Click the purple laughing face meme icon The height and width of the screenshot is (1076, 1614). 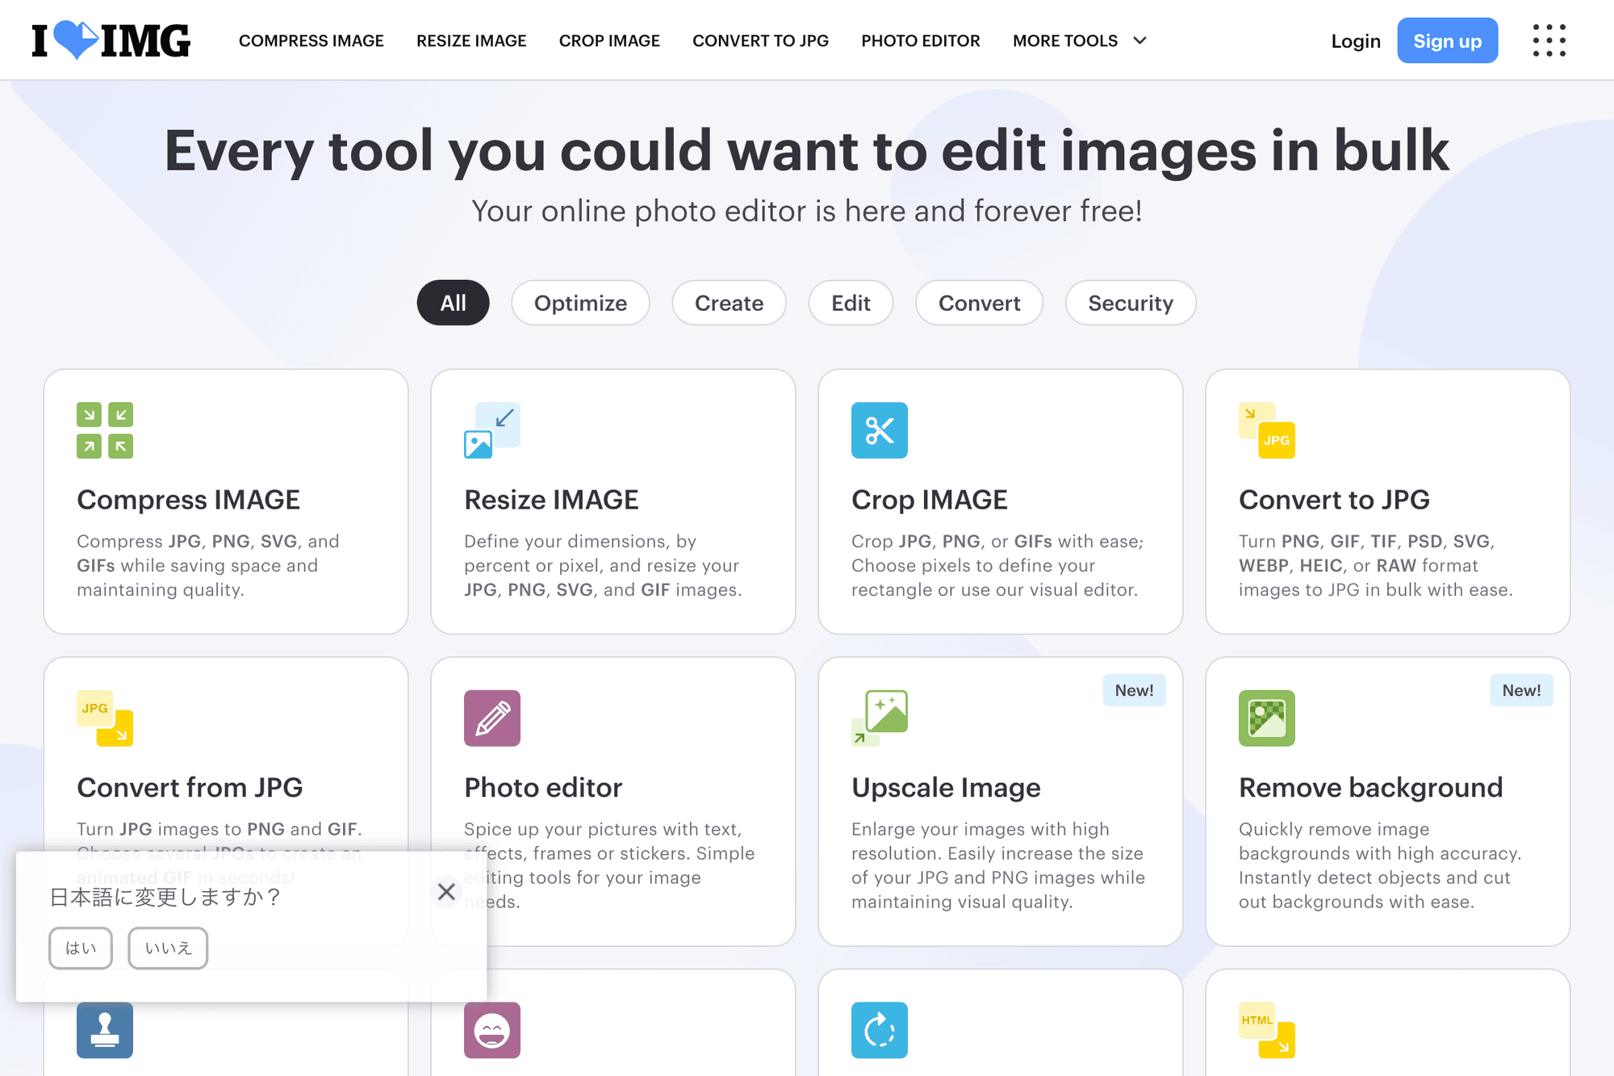[492, 1030]
